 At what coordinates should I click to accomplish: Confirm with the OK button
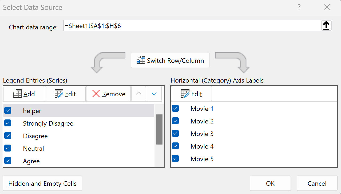pos(270,183)
